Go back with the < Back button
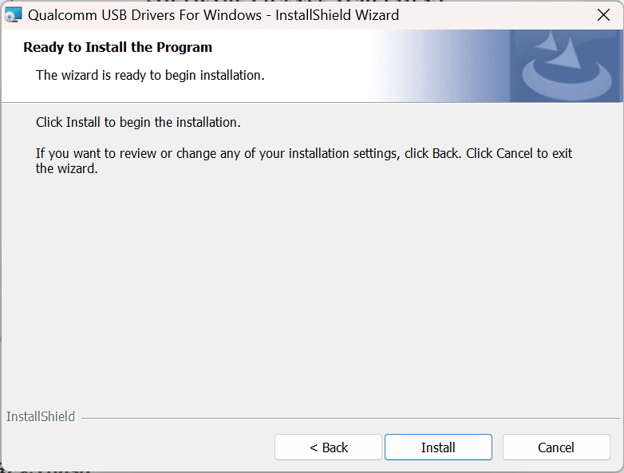Screen dimensions: 624x473 point(328,447)
